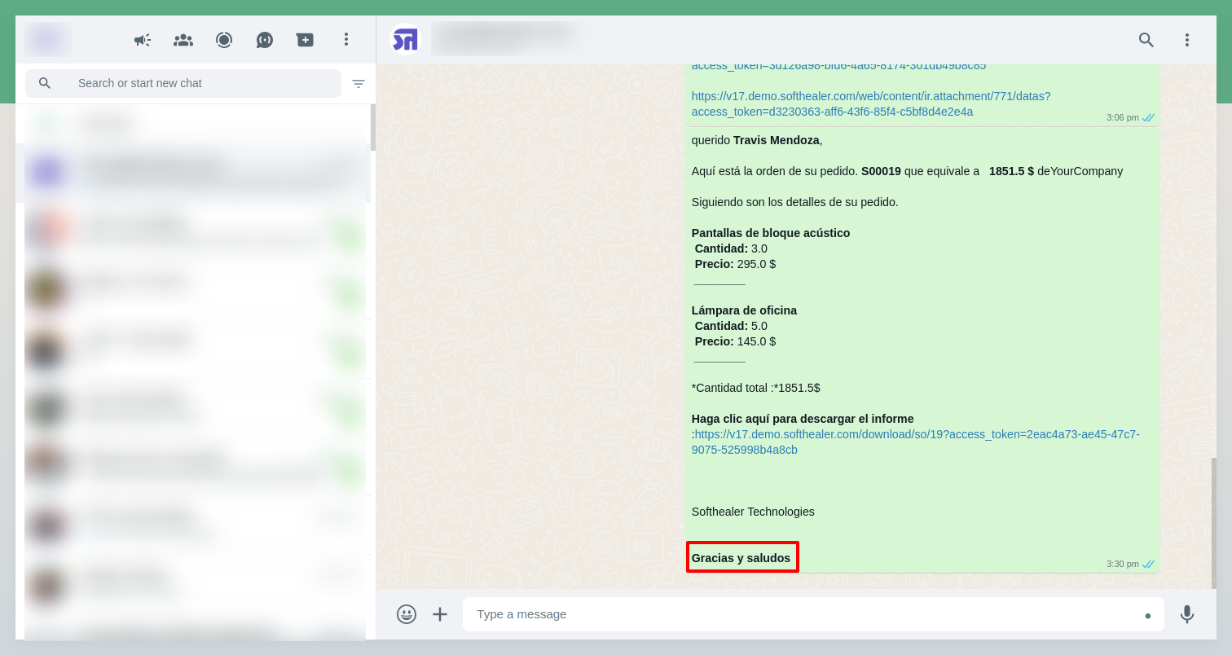Open sidebar menu three-dot icon
This screenshot has width=1232, height=655.
point(346,39)
